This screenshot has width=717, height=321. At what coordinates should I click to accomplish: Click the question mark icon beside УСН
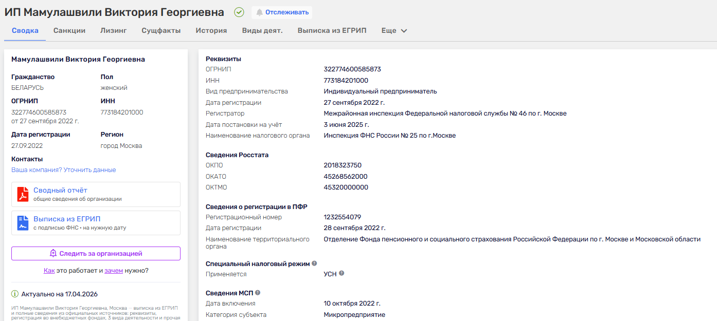click(342, 273)
